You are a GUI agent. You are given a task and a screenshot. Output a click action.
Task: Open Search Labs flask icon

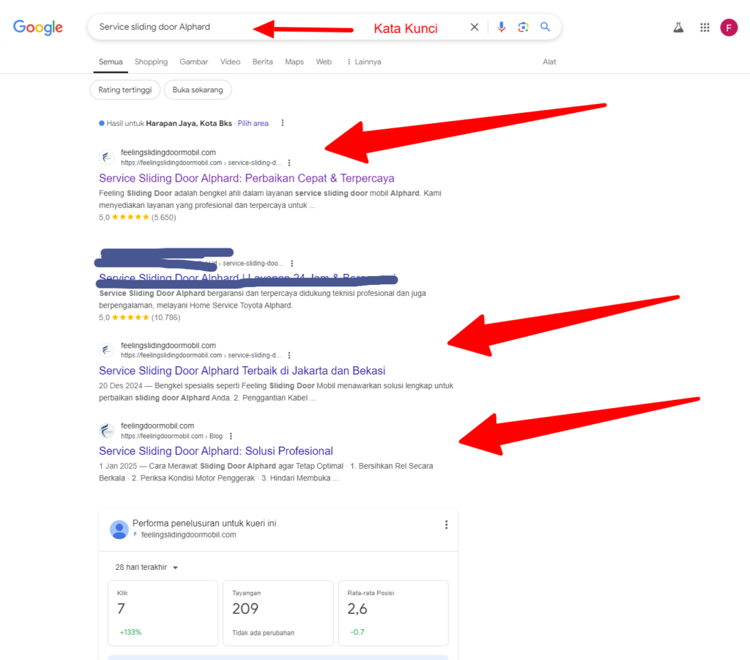click(678, 28)
